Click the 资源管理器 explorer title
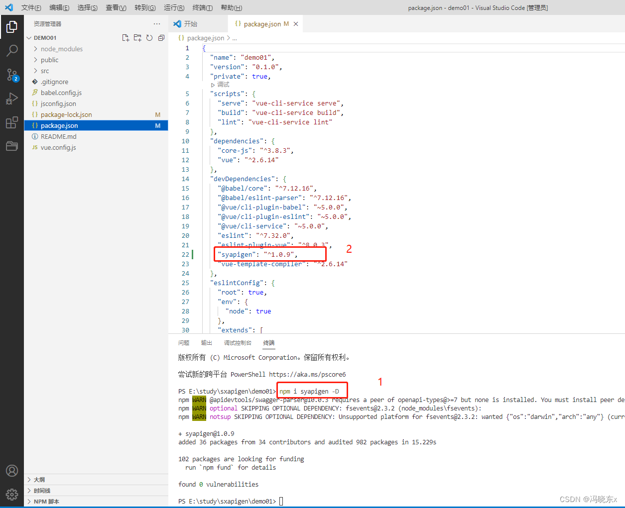Screen dimensions: 625x508 [48, 24]
